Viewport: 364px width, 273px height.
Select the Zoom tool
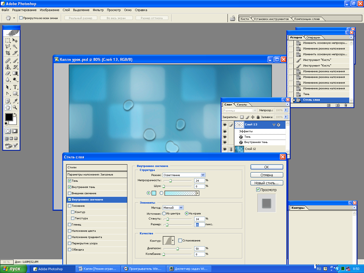(15, 107)
